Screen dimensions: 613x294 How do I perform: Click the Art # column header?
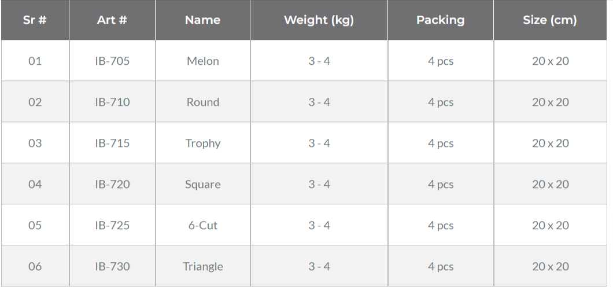pyautogui.click(x=112, y=20)
